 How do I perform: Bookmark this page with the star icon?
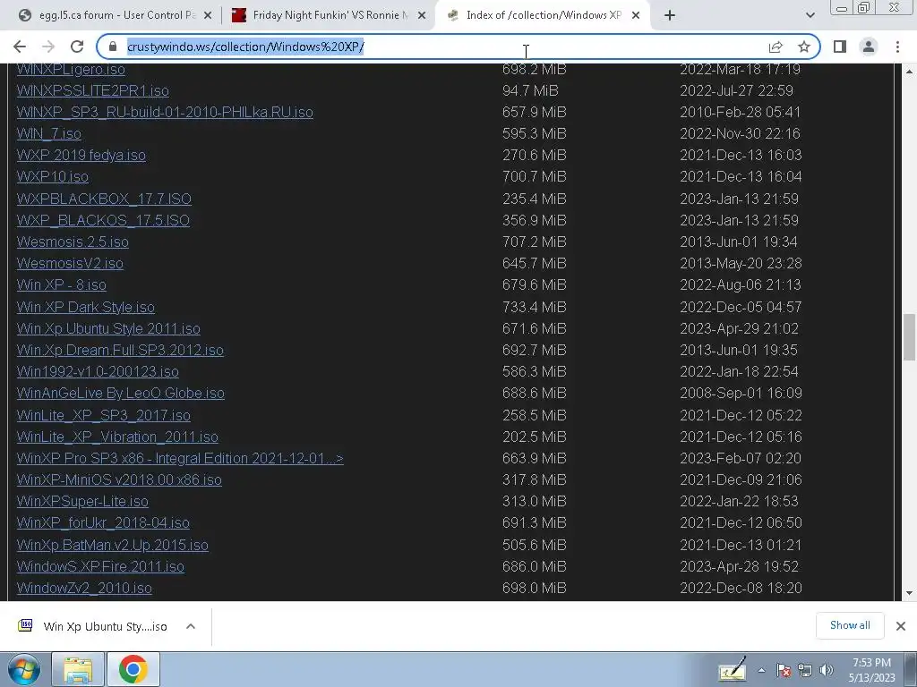(804, 47)
